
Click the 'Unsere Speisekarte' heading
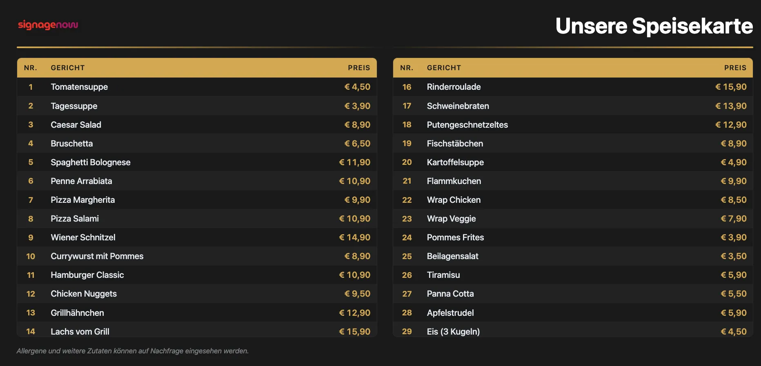654,26
